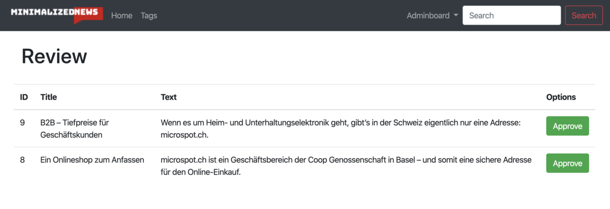610x209 pixels.
Task: Go to the Tags page
Action: pos(149,15)
